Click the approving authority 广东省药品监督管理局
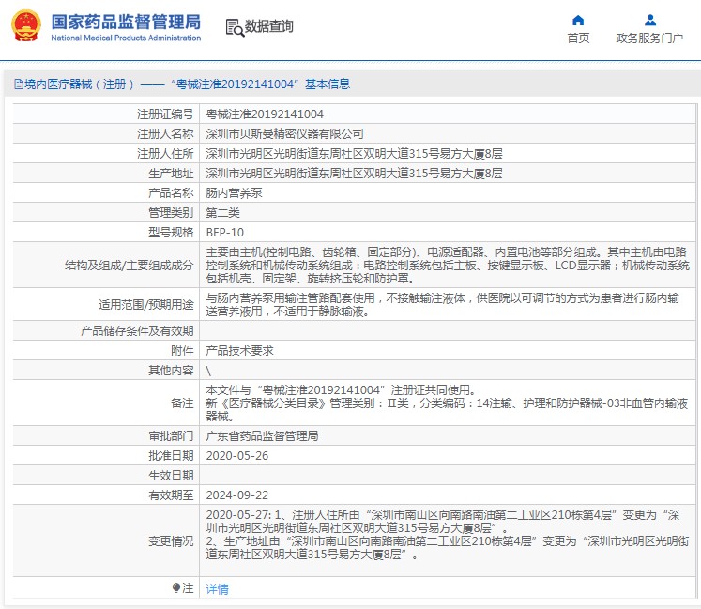The height and width of the screenshot is (609, 701). point(262,436)
